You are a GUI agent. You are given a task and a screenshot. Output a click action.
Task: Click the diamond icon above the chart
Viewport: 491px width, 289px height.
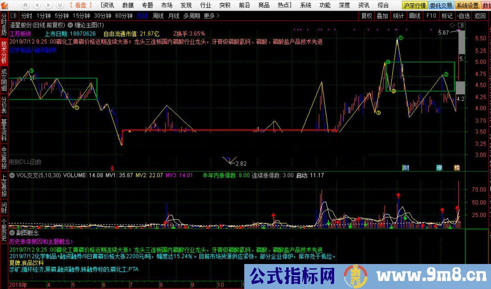click(452, 25)
